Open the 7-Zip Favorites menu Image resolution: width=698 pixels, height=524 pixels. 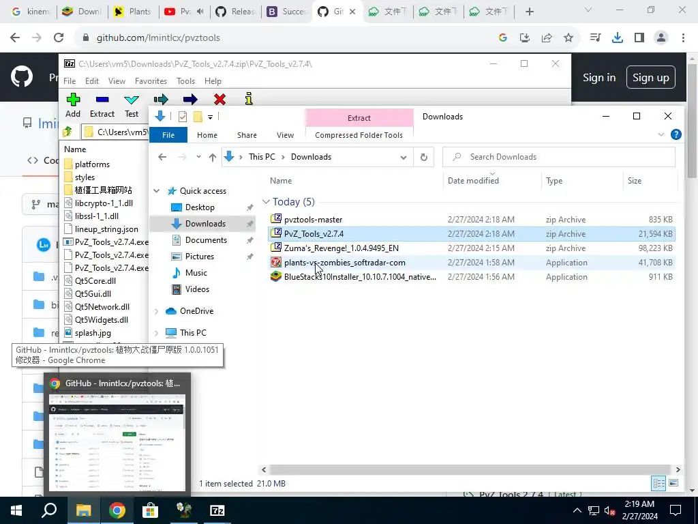(151, 81)
